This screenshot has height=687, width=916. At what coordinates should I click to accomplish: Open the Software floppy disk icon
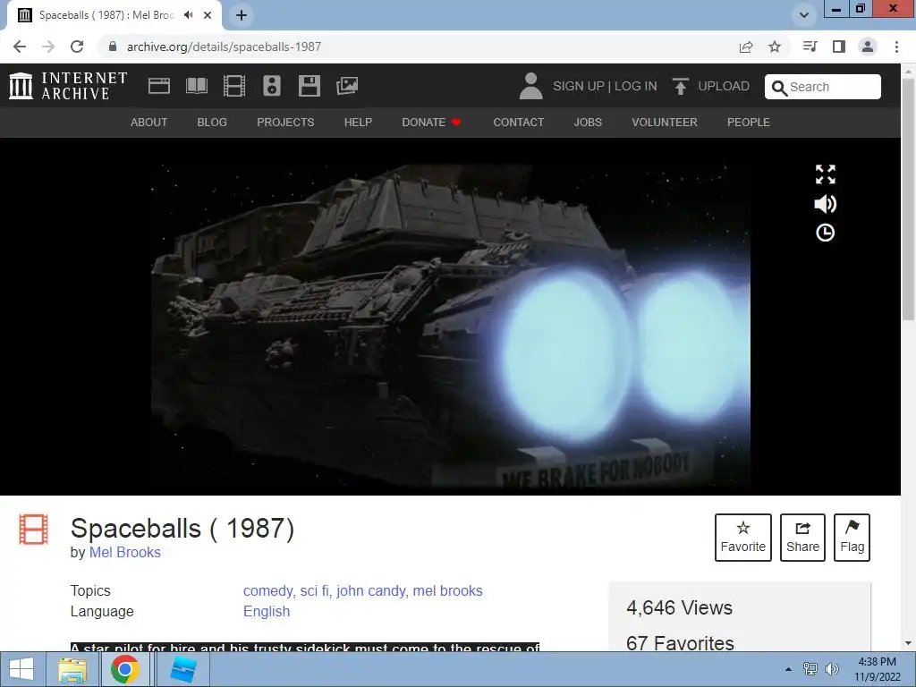tap(309, 86)
